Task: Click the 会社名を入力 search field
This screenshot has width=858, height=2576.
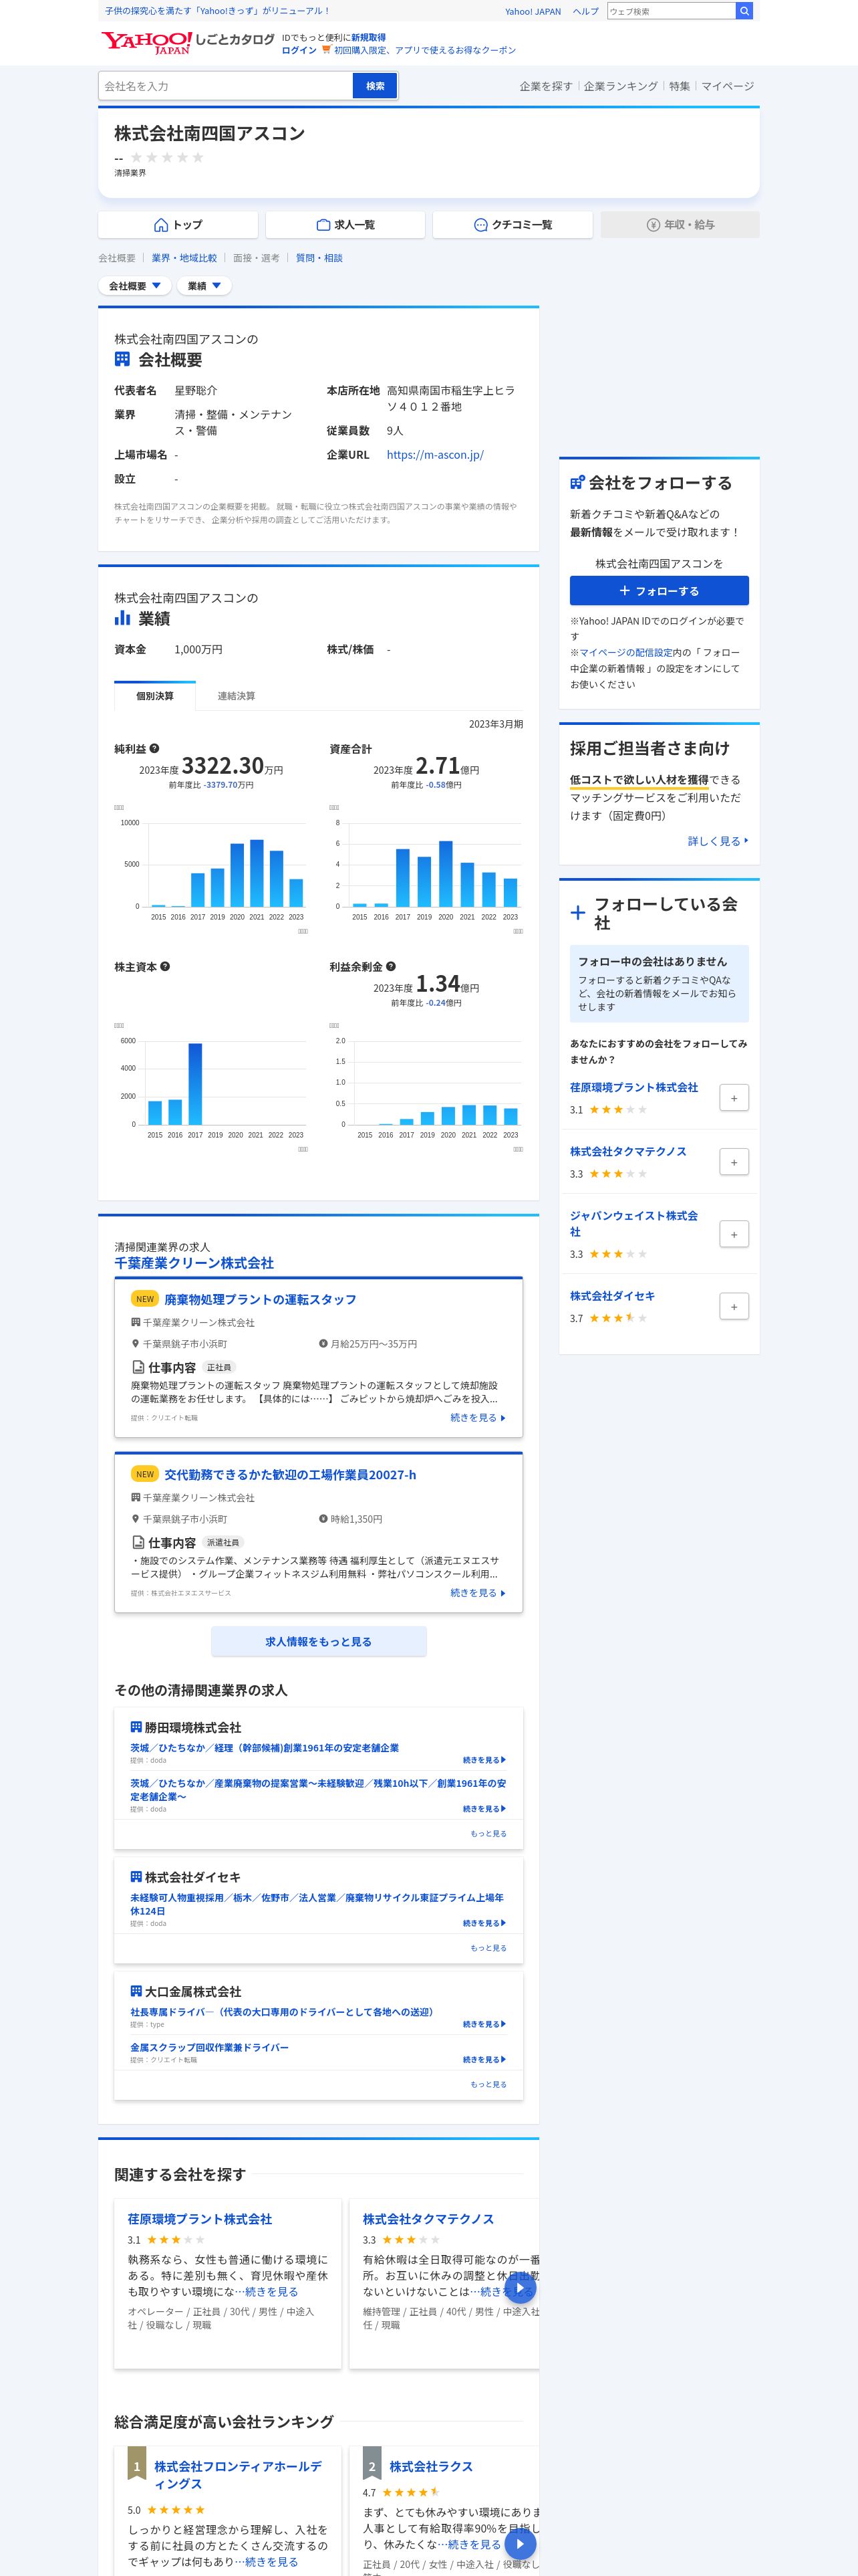Action: tap(226, 86)
